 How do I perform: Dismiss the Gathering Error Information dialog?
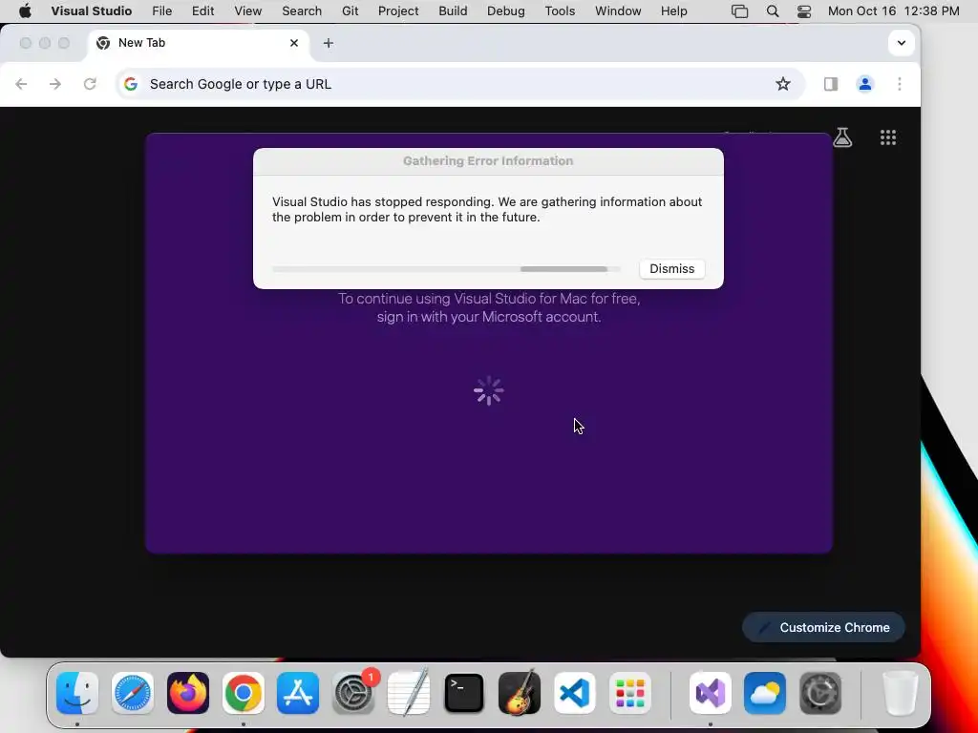coord(671,268)
